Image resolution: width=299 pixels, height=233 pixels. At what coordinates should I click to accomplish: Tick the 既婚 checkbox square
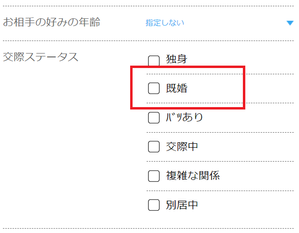click(154, 88)
